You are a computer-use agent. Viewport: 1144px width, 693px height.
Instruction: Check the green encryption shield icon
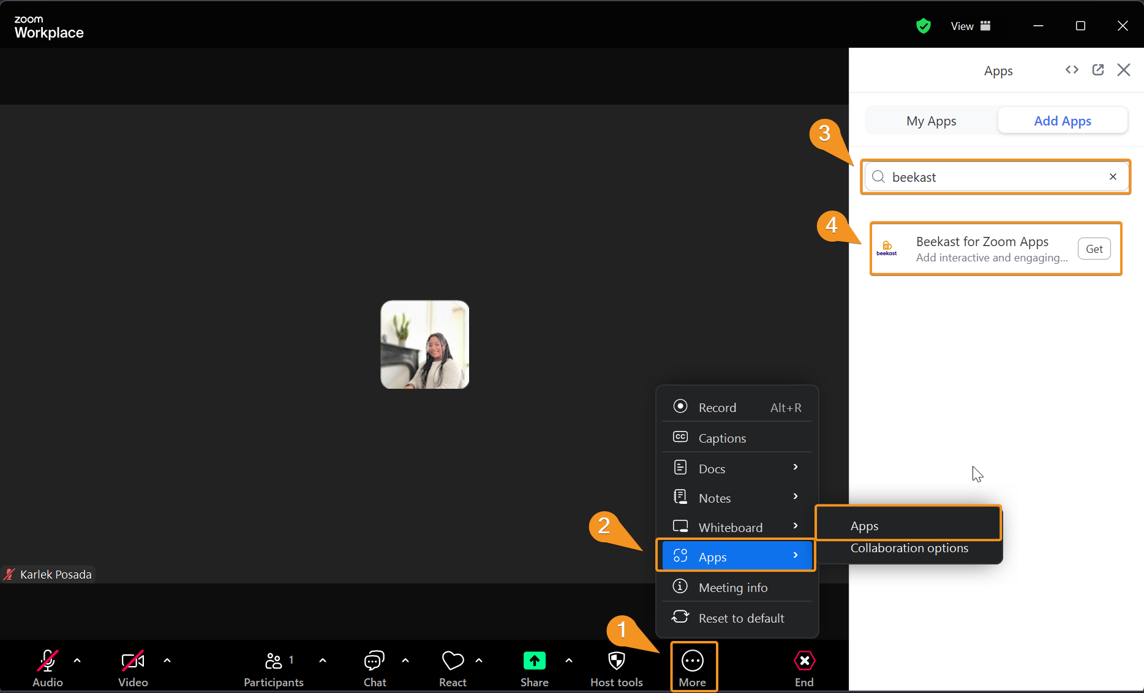(x=924, y=26)
